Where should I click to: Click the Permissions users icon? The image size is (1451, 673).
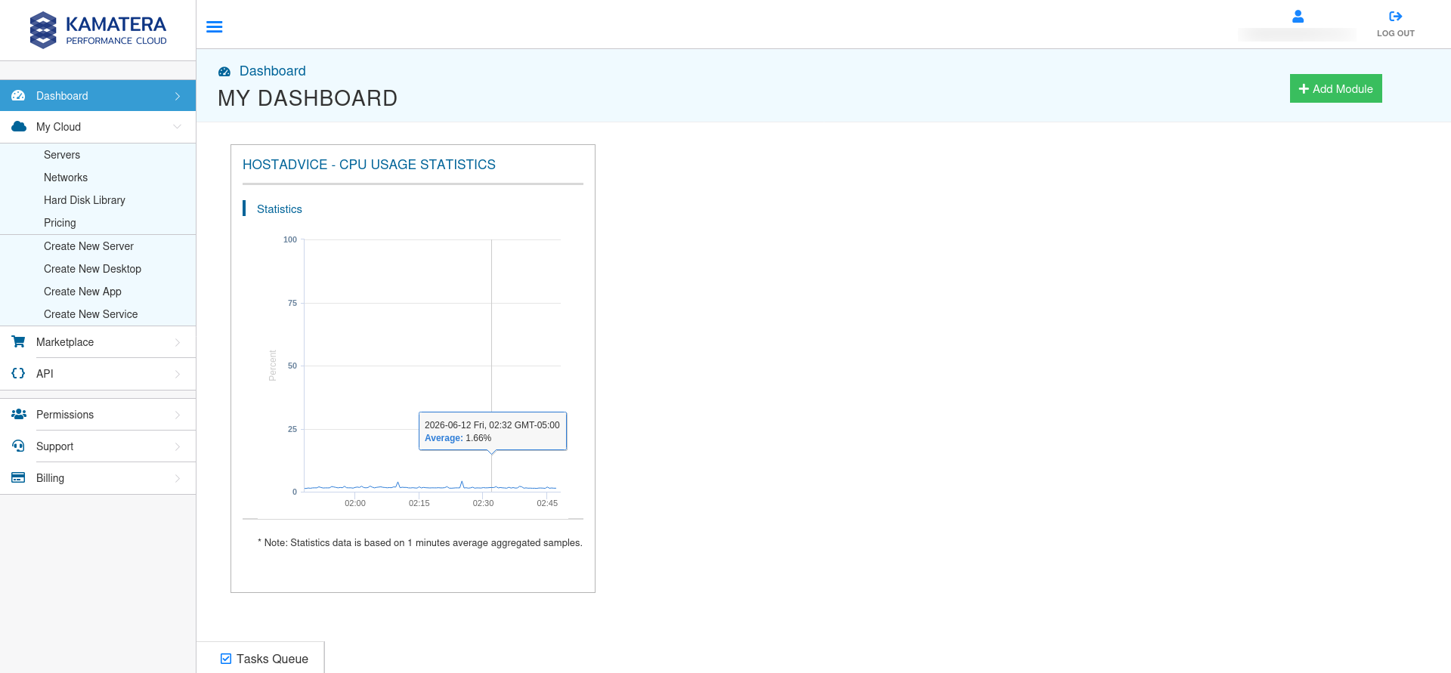[19, 414]
